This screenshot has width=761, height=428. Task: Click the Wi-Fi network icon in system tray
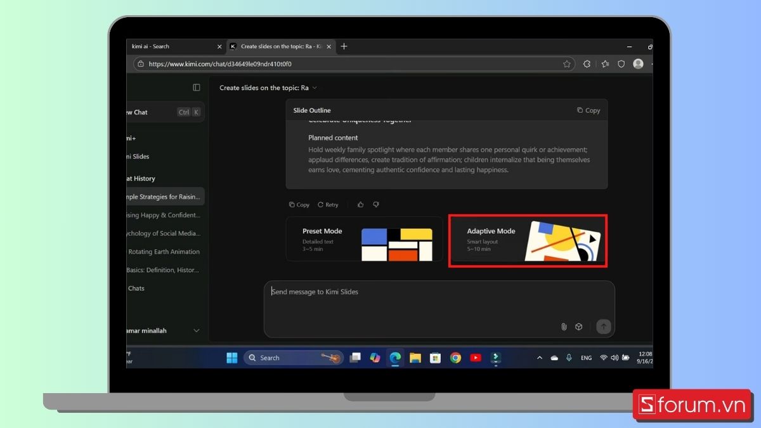coord(603,358)
